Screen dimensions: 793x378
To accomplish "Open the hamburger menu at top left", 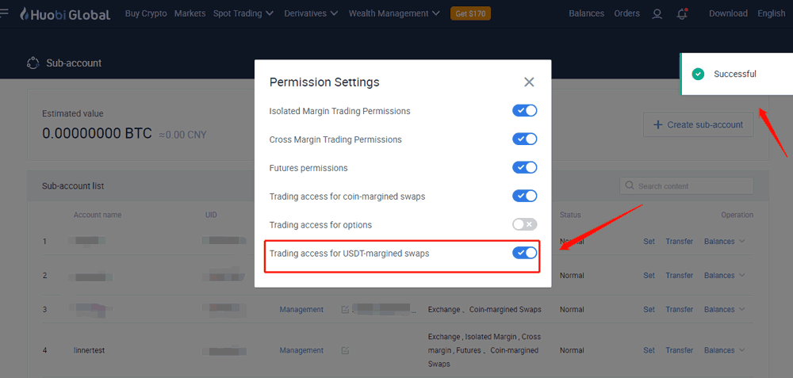I will (3, 13).
